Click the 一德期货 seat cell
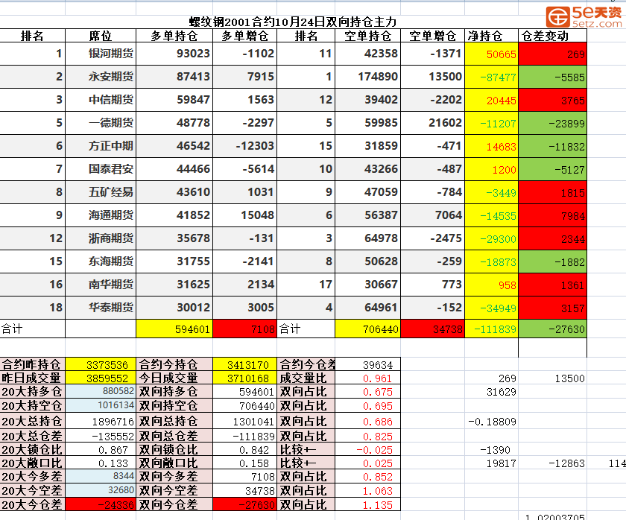This screenshot has height=520, width=626. (101, 123)
